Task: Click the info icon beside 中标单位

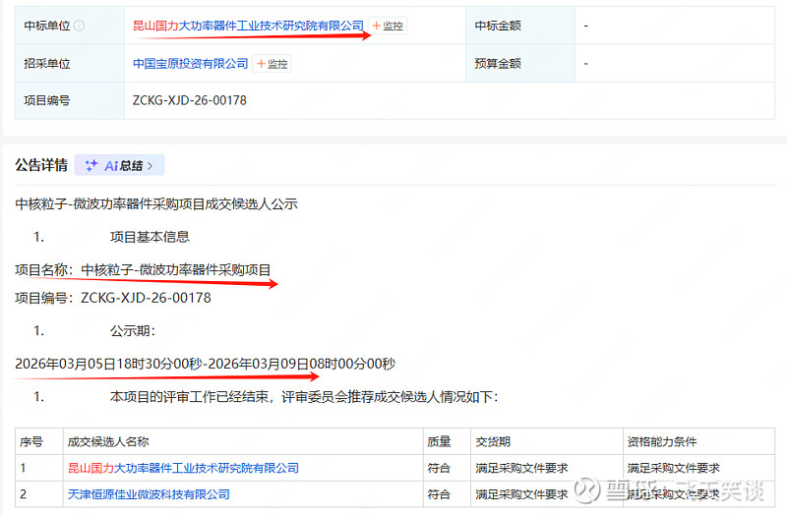Action: coord(80,26)
